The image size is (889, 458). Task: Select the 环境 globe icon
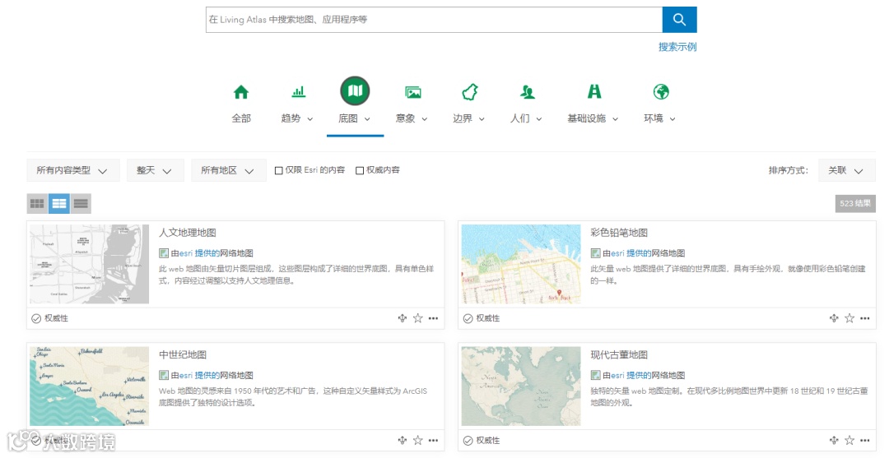point(661,92)
